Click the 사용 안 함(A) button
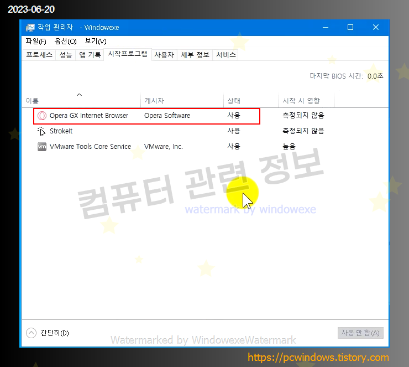 (x=360, y=333)
